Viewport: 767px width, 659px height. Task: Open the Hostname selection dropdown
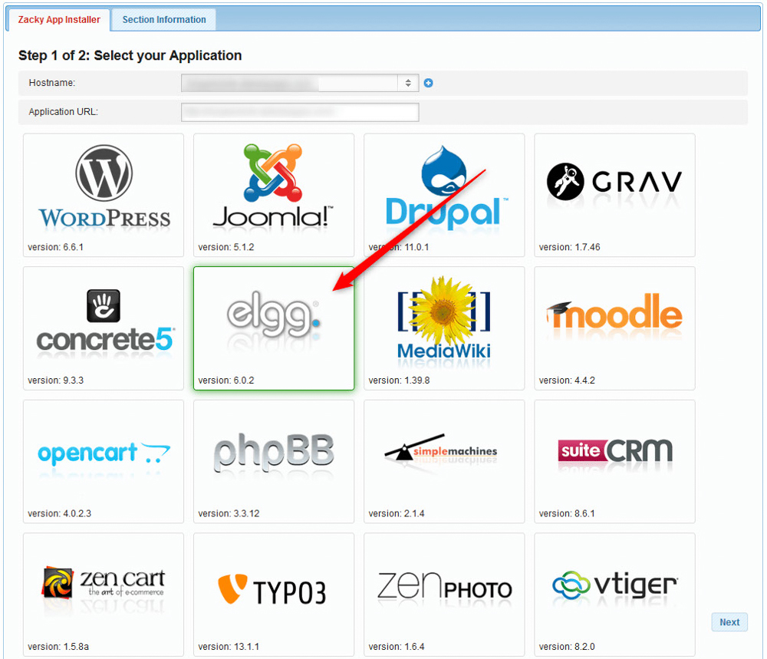pos(407,83)
